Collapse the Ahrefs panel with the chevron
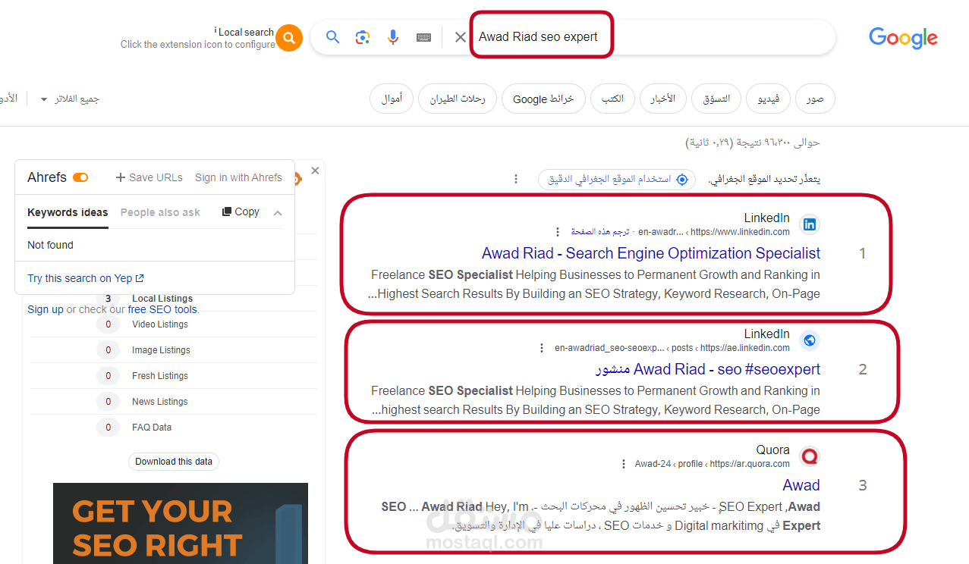 tap(278, 211)
